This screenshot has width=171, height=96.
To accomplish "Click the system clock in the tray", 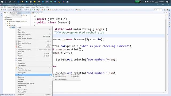I will [162, 2].
